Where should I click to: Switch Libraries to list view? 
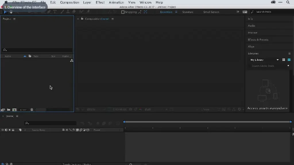pos(289,60)
